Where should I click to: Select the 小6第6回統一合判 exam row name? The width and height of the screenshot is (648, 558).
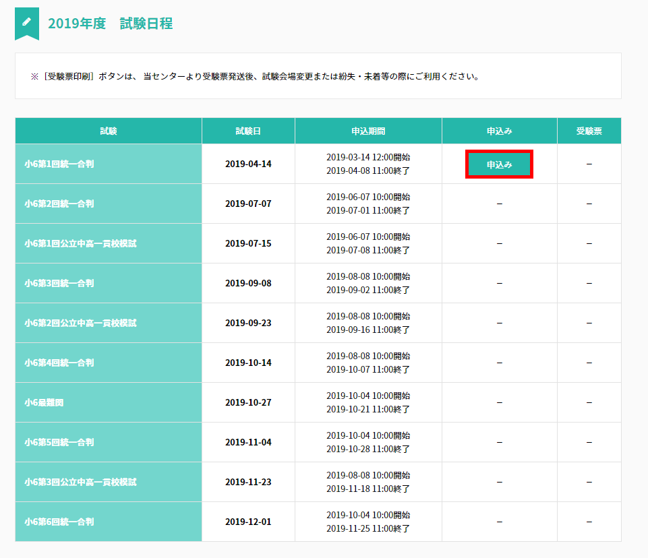pos(59,522)
